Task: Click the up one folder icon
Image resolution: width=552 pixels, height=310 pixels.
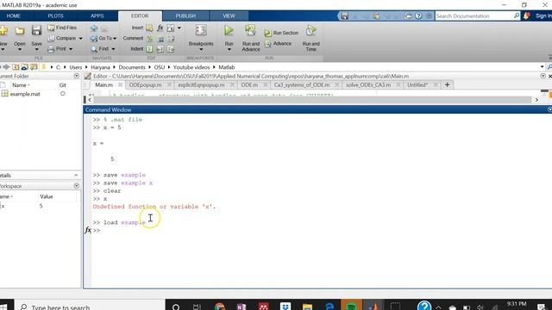Action: pyautogui.click(x=16, y=67)
